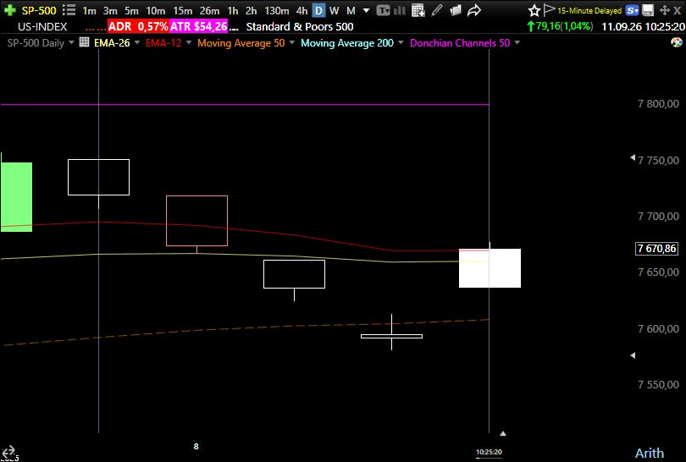The width and height of the screenshot is (686, 462).
Task: Open the more-timeframes dropdown arrow
Action: coord(366,10)
